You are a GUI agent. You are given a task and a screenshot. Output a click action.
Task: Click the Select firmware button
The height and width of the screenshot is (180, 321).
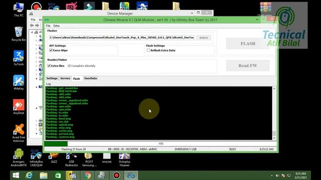tap(204, 37)
